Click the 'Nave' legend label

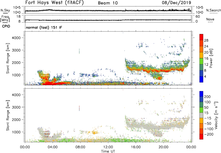[x=210, y=19]
